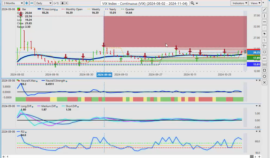
Task: Click Medium.Diff settings dot
Action: click(57, 107)
